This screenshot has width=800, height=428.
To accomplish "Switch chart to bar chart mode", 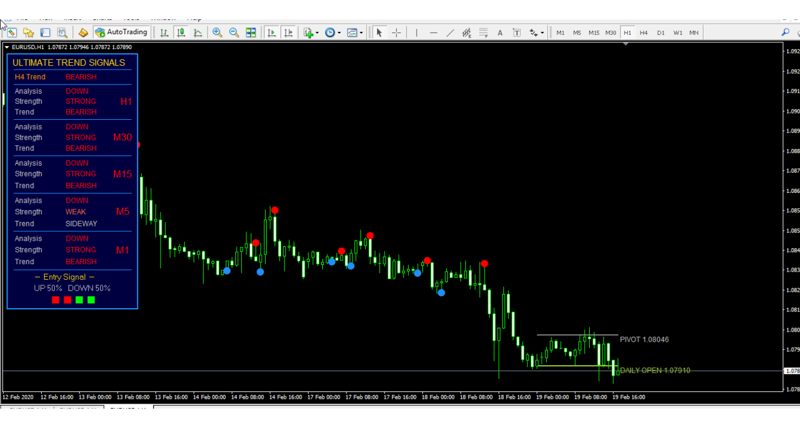I will [165, 33].
